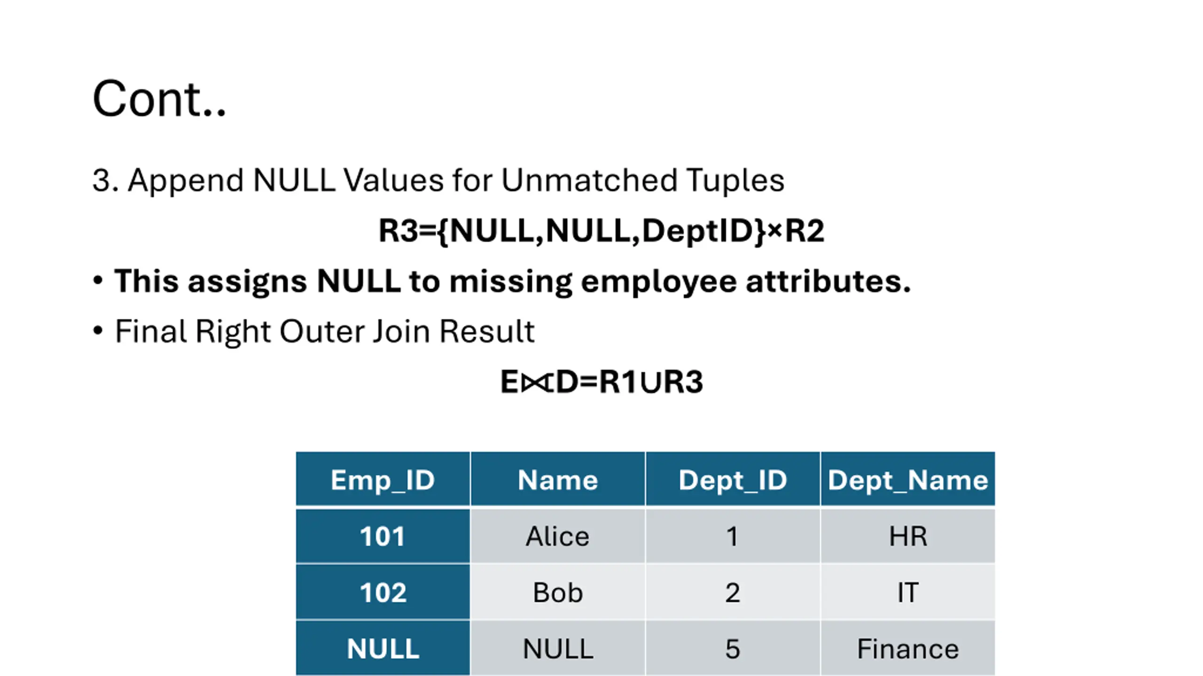Click the Bob cell in the table
This screenshot has height=676, width=1203.
pyautogui.click(x=558, y=592)
